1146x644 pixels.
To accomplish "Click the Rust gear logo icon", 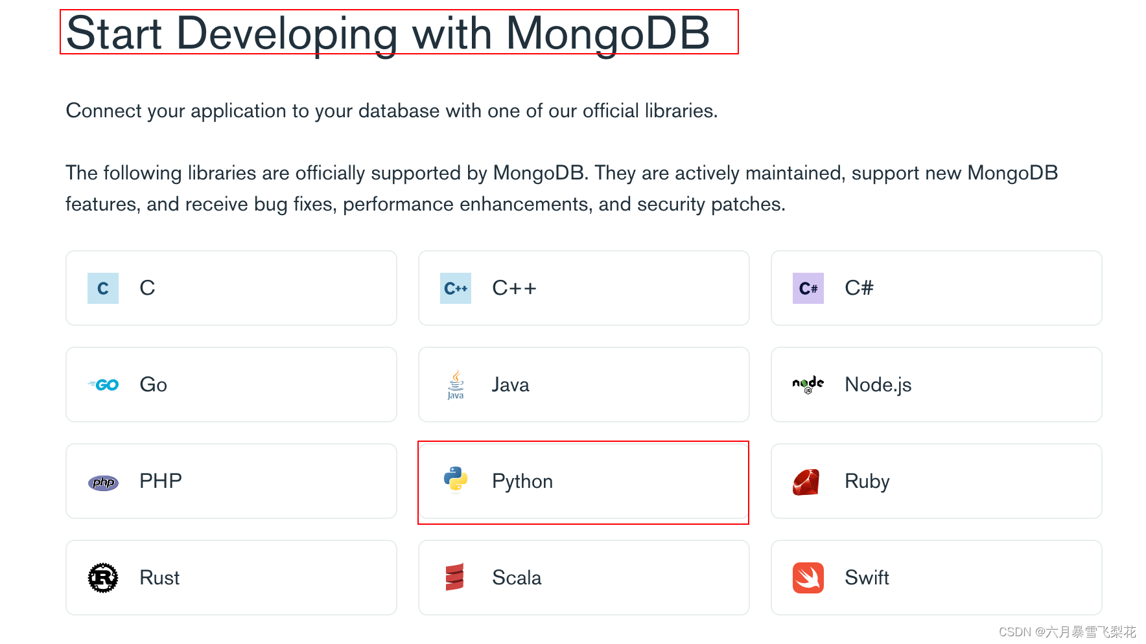I will (103, 578).
